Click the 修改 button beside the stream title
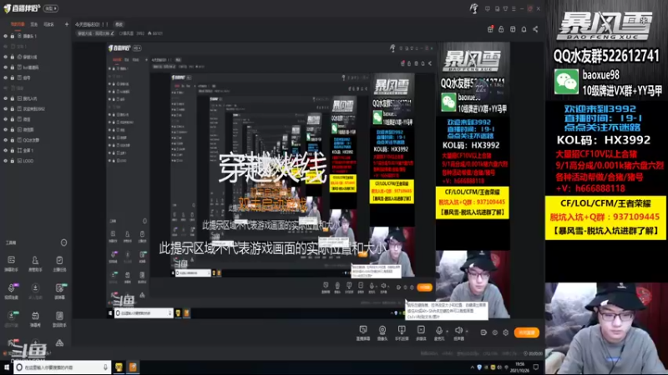Screen dimensions: 668x375 119,24
